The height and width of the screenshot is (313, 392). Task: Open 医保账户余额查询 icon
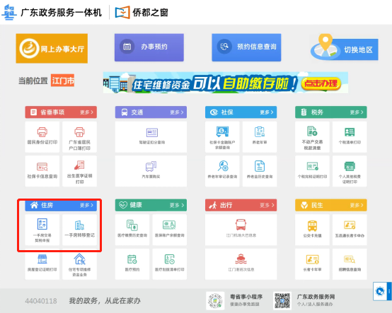point(169,225)
